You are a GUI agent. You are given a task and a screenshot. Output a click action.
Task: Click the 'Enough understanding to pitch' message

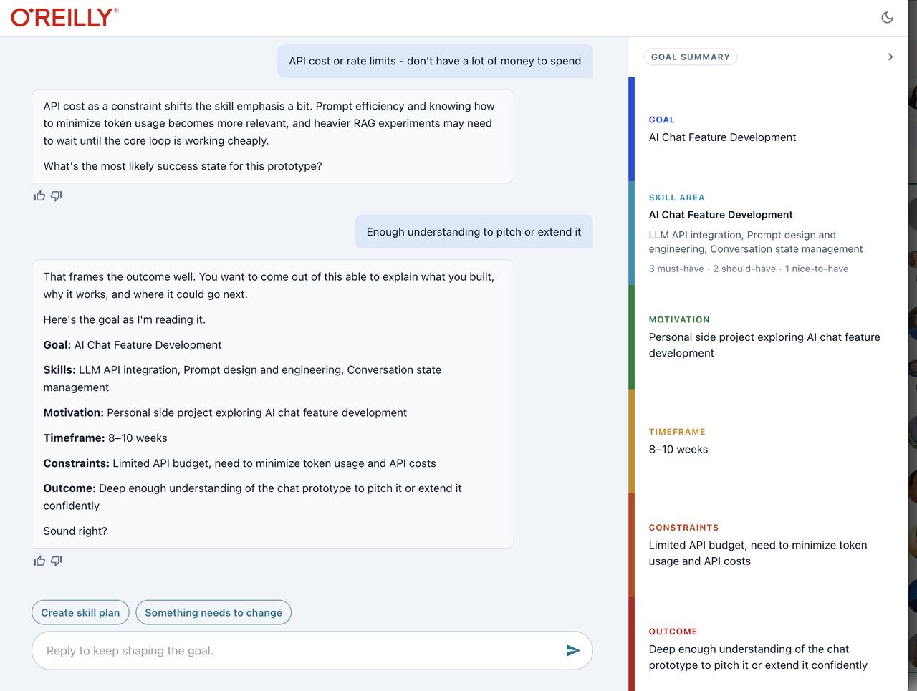coord(474,232)
